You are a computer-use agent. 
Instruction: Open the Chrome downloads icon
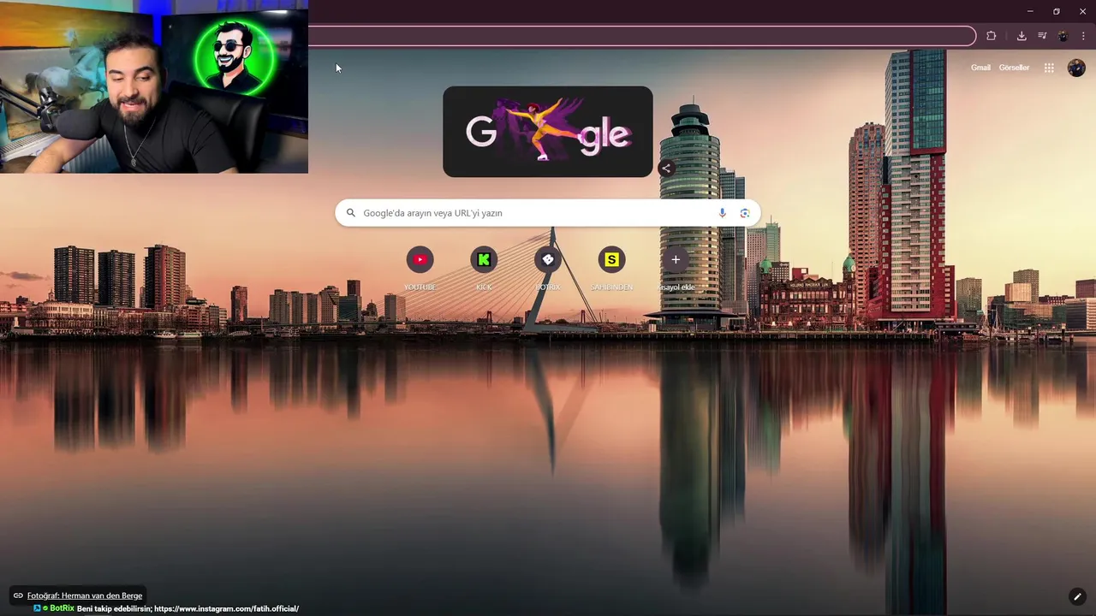[1022, 36]
